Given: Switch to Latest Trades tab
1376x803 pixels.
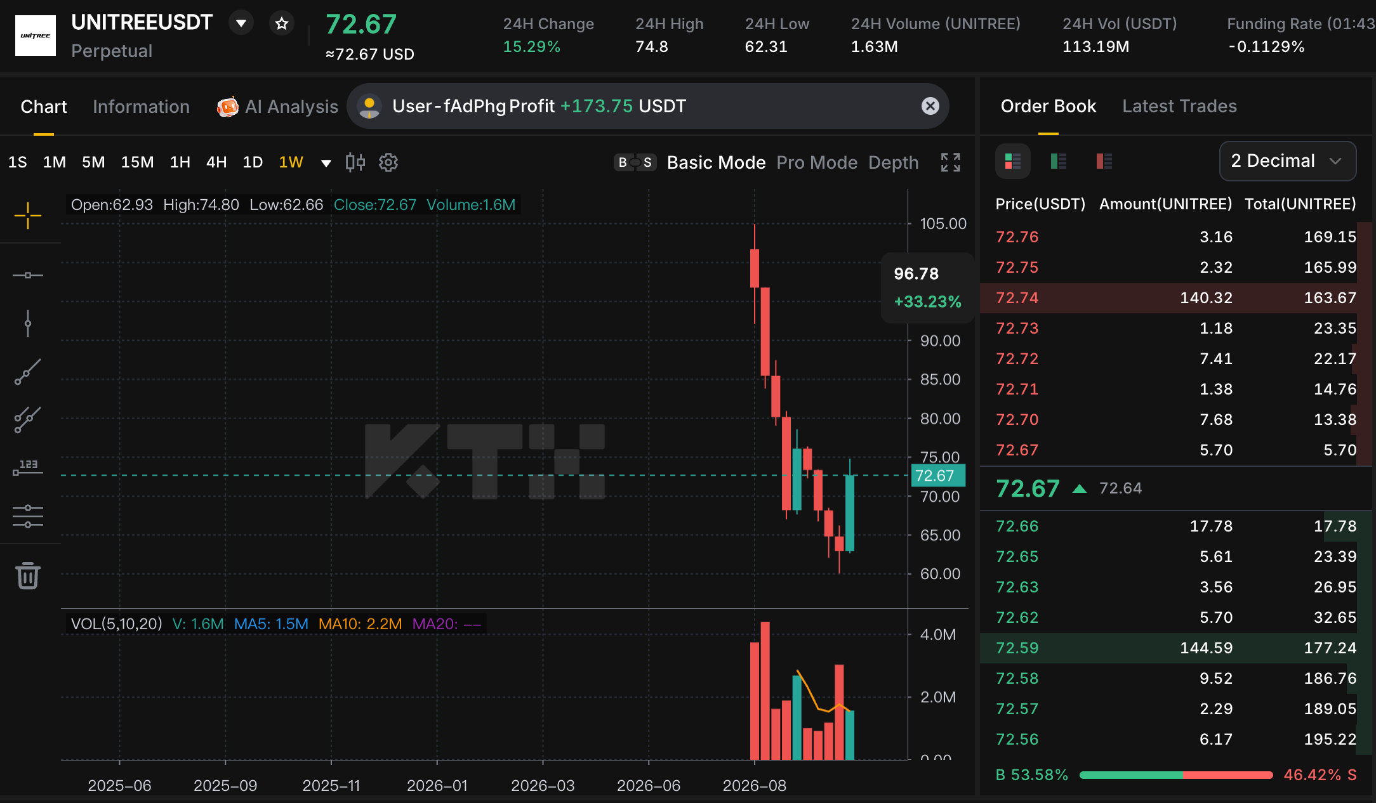Looking at the screenshot, I should tap(1180, 106).
